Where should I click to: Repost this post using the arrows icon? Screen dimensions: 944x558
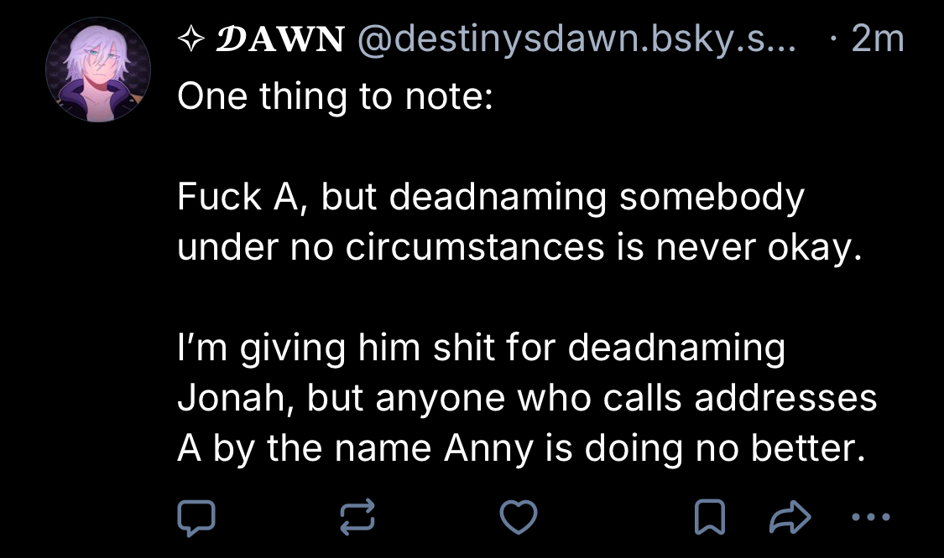tap(357, 519)
